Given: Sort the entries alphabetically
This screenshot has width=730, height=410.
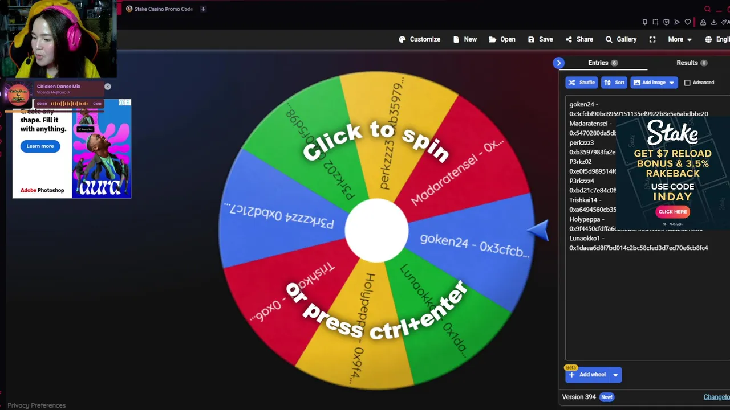Looking at the screenshot, I should (614, 83).
